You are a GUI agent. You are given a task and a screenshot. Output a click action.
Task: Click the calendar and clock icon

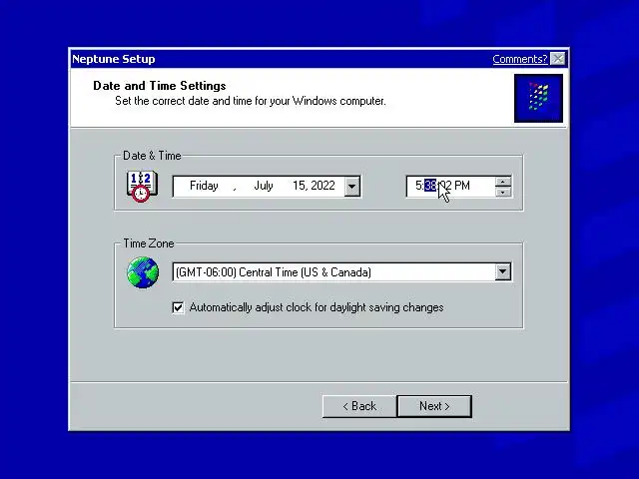click(142, 187)
